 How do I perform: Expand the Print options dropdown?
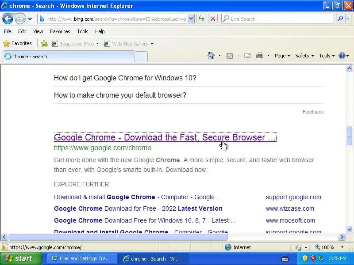click(x=268, y=56)
